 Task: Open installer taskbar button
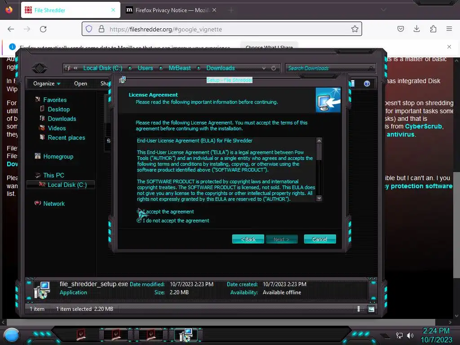(186, 335)
